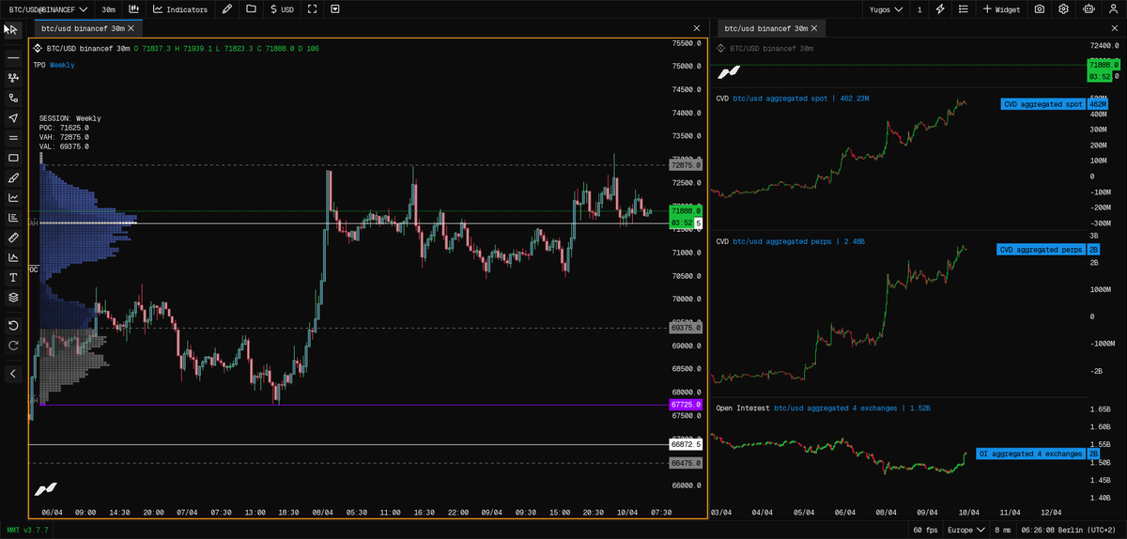
Task: Click the 66475.0 dashed level price tag
Action: click(x=686, y=463)
